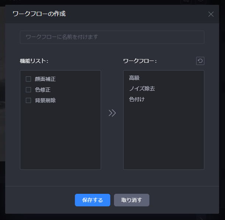225x220 pixels.
Task: Select 色付け in the workflow list
Action: point(137,99)
